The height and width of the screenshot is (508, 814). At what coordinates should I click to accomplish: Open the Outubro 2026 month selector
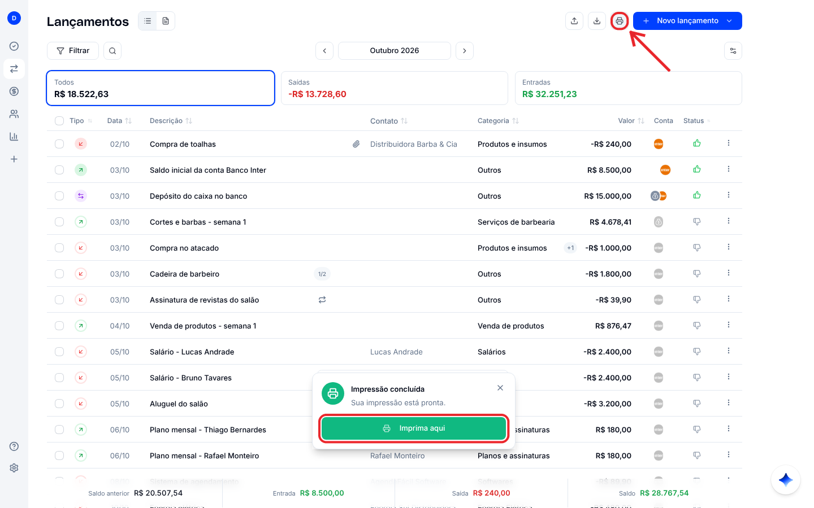coord(395,51)
